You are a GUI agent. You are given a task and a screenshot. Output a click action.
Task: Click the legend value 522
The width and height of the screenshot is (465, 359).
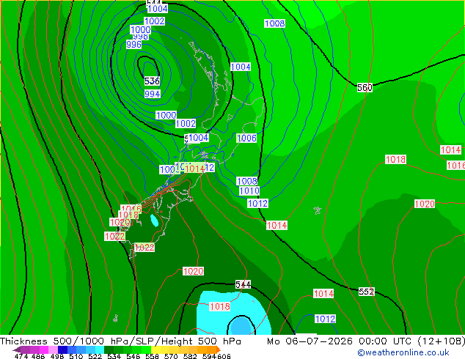tap(95, 356)
